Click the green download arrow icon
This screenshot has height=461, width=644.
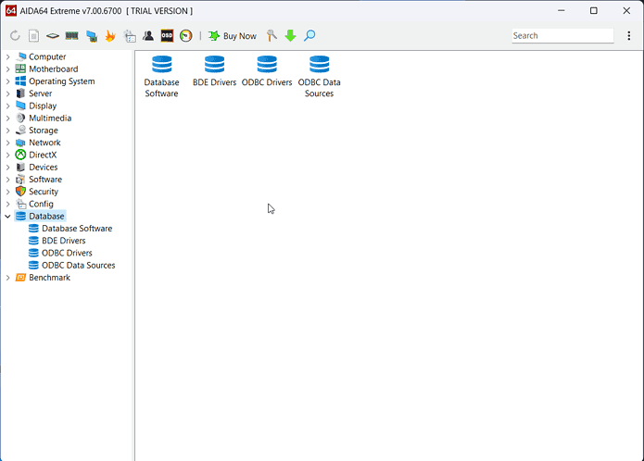pyautogui.click(x=290, y=36)
